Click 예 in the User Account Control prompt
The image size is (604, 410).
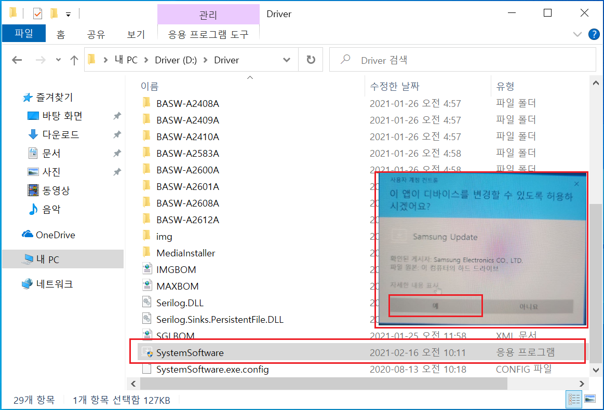pos(435,306)
